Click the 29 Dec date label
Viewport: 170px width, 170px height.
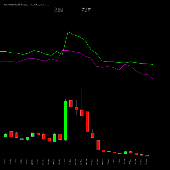click(54, 162)
